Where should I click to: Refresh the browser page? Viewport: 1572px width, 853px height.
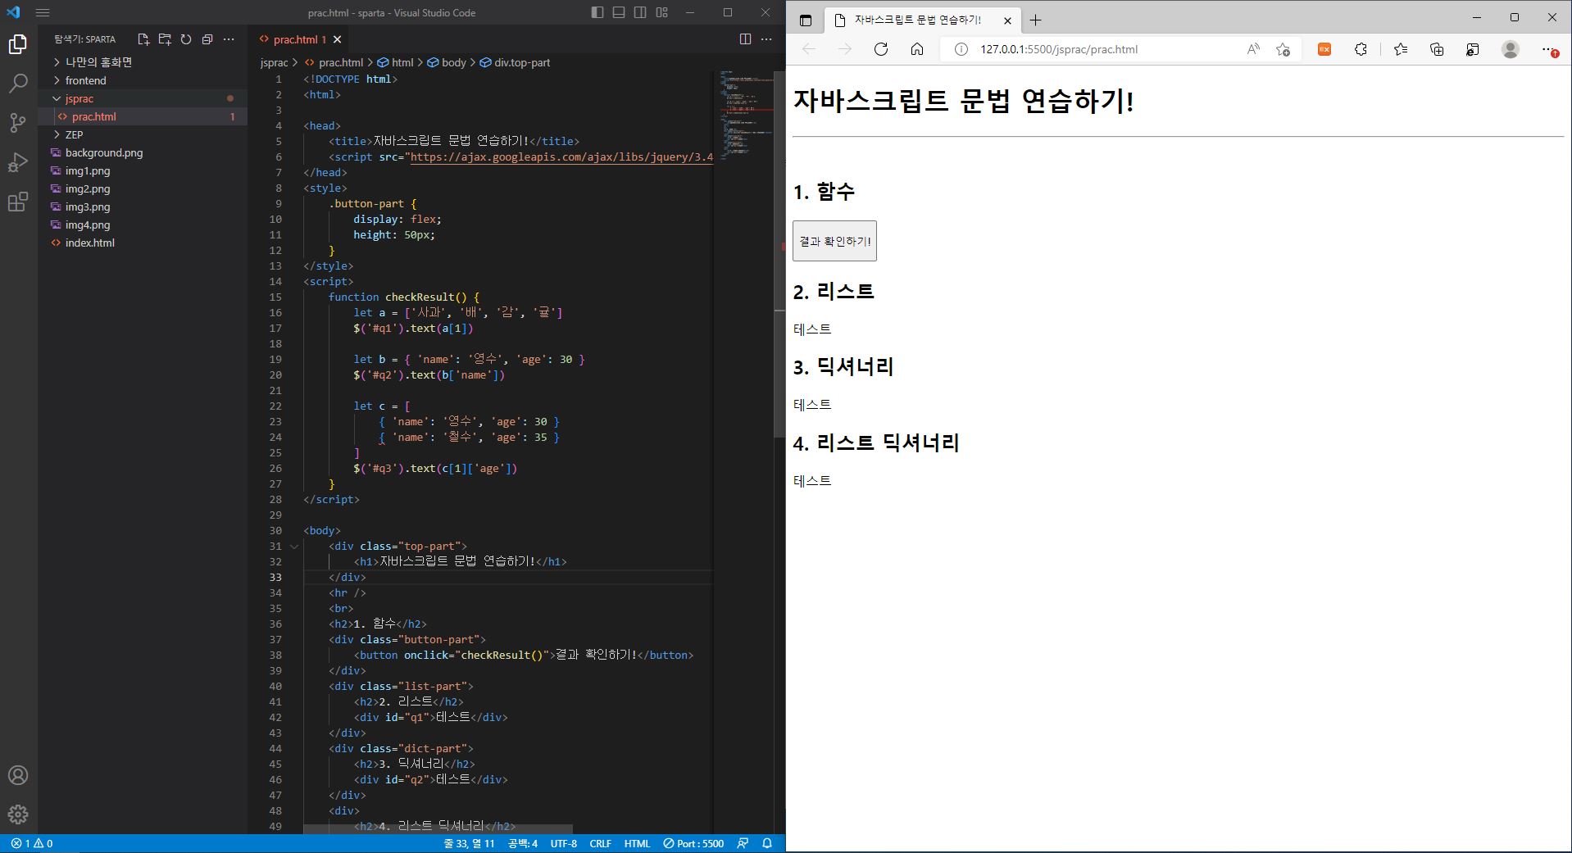(881, 49)
